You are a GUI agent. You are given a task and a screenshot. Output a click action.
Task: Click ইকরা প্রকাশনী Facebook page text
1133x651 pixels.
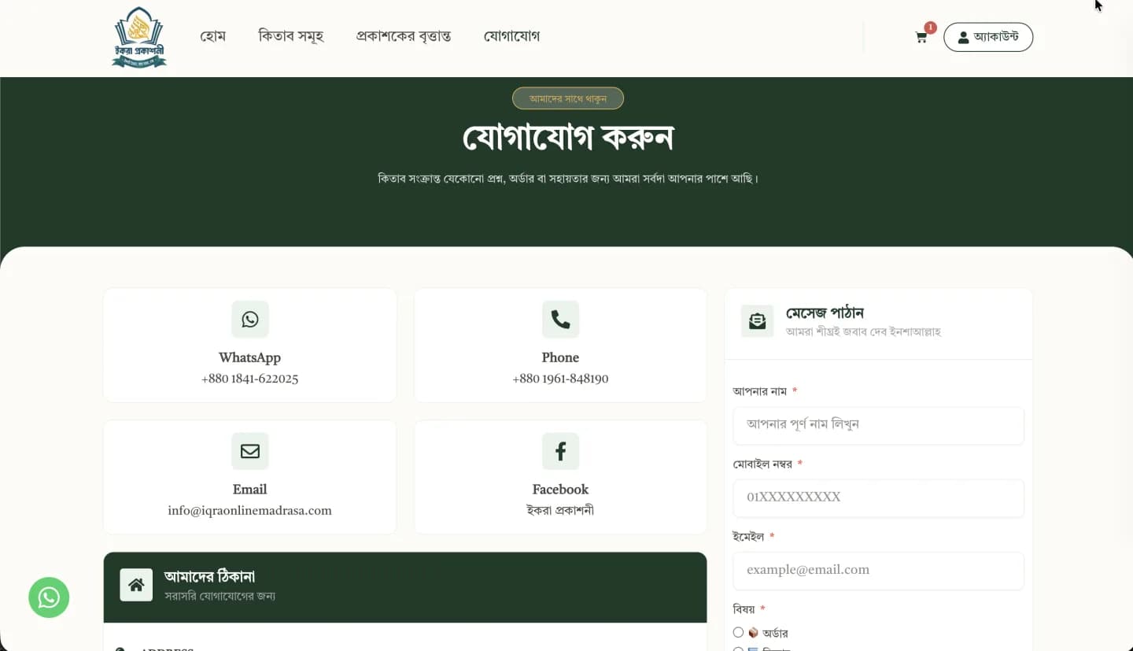(560, 510)
